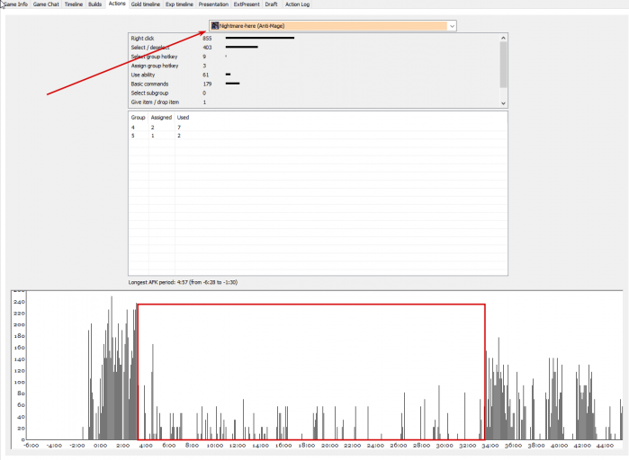The width and height of the screenshot is (629, 460).
Task: Open the Exp timeline tab
Action: (179, 4)
